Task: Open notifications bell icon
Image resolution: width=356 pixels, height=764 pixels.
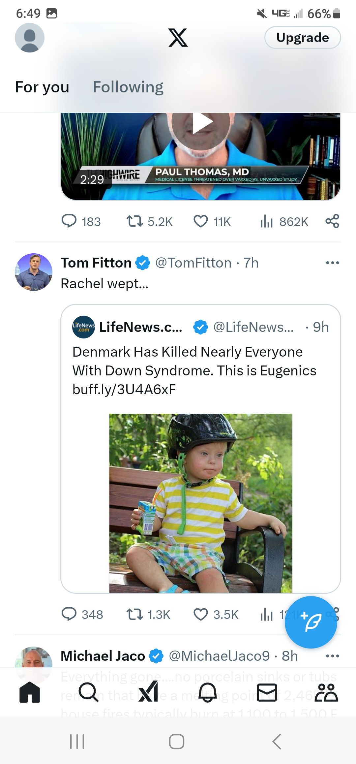Action: tap(207, 692)
